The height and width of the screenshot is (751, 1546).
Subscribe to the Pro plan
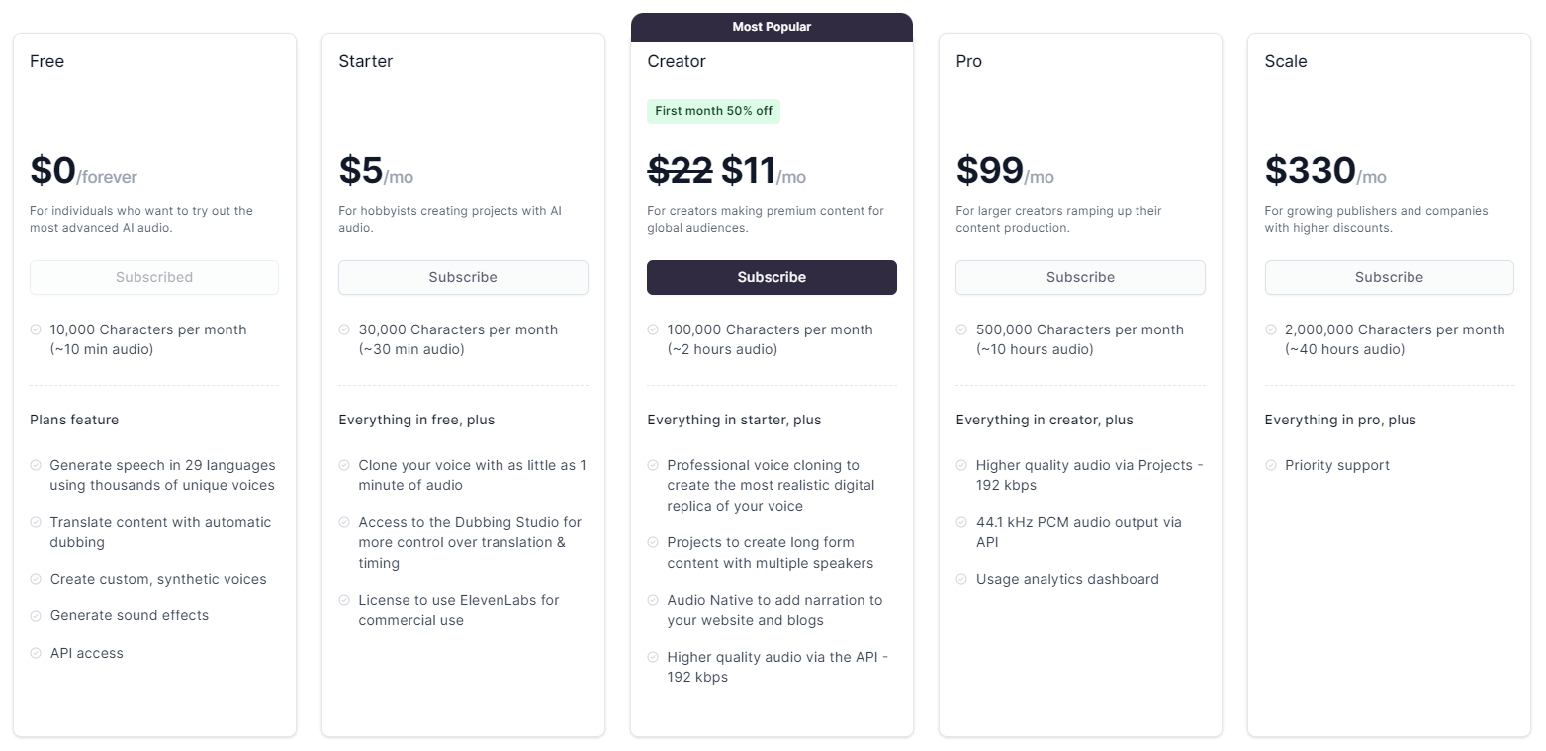1080,277
